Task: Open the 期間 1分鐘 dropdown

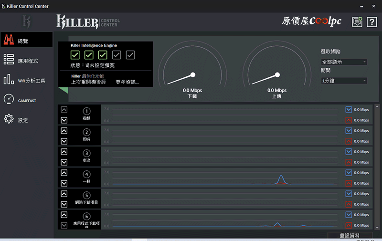Action: [x=344, y=81]
